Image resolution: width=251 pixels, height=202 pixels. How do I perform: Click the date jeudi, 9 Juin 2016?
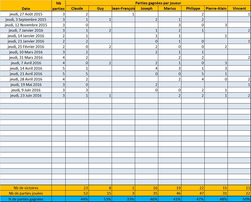click(26, 90)
